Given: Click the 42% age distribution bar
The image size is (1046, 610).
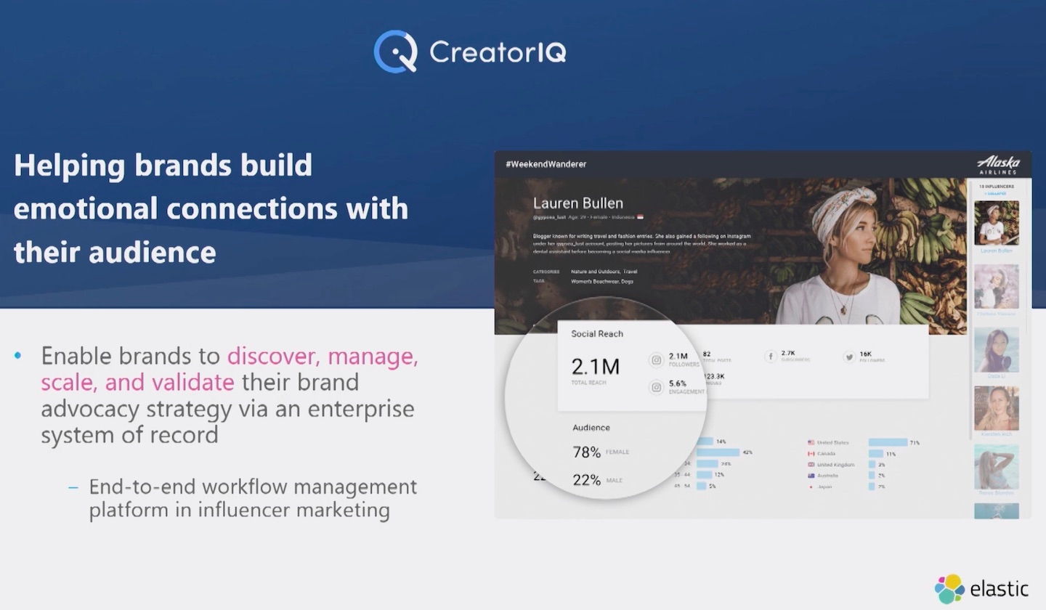Looking at the screenshot, I should [x=718, y=452].
